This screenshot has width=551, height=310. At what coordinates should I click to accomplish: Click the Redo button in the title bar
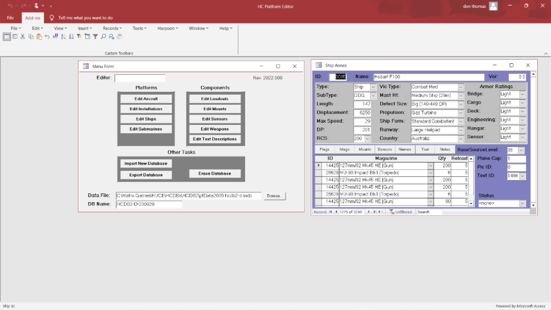click(24, 6)
